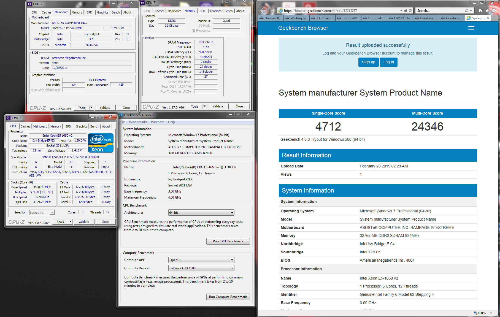500x317 pixels.
Task: Open Socket #1 Selection dropdown
Action: coord(42,213)
